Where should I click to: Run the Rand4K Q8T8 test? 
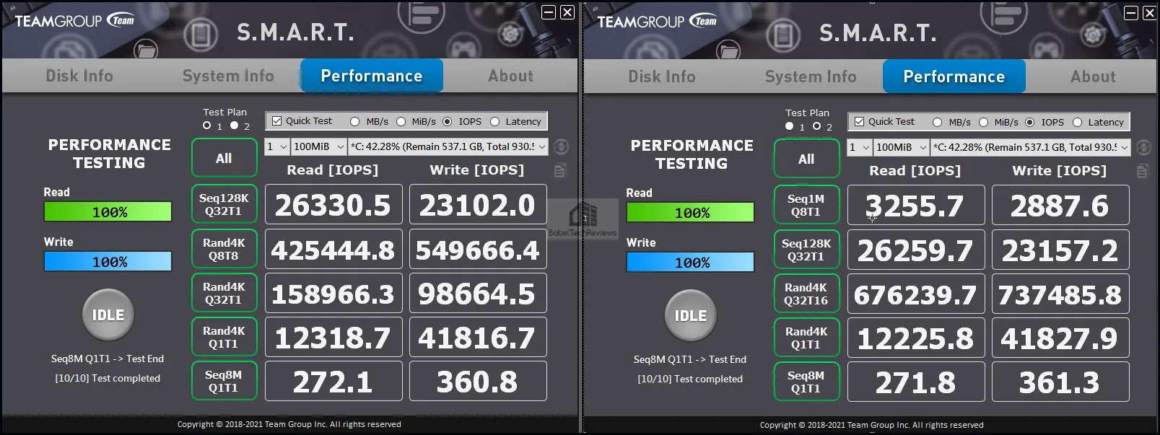click(224, 249)
